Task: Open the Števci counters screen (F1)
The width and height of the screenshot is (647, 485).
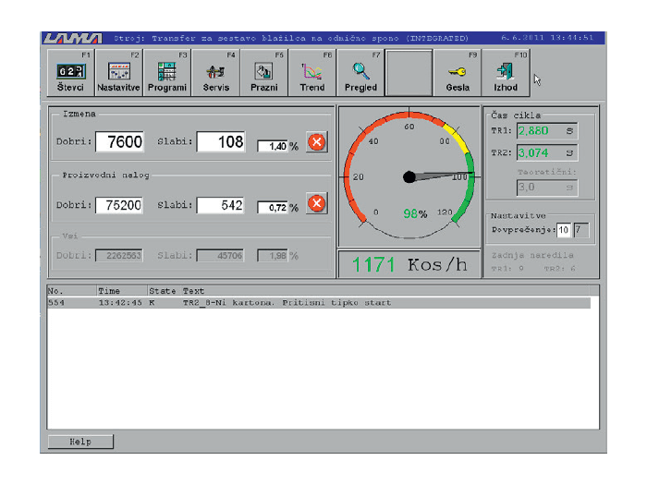Action: pos(71,73)
